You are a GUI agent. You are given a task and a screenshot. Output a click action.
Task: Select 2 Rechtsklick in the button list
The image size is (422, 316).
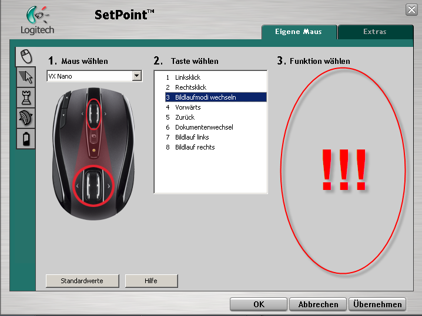[216, 87]
